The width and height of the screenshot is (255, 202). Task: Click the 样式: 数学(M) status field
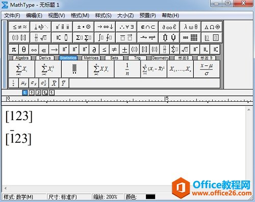coord(24,197)
